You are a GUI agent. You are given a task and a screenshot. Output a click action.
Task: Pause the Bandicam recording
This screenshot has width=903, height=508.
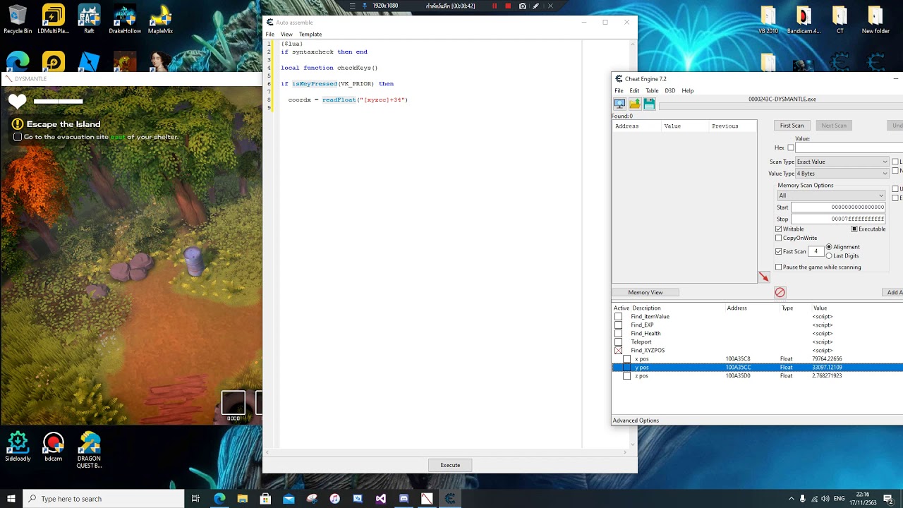click(495, 6)
